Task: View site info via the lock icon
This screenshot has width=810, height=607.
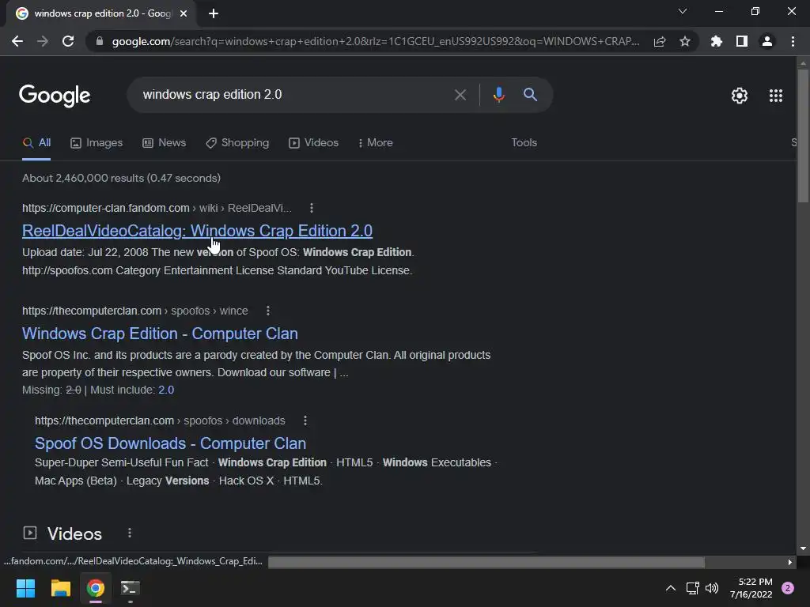Action: [x=100, y=41]
